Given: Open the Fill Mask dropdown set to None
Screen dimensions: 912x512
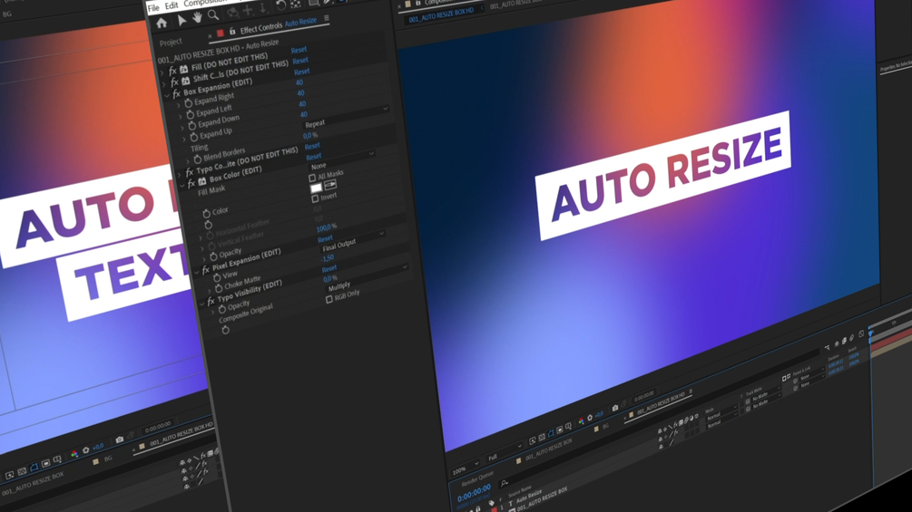Looking at the screenshot, I should pos(342,160).
